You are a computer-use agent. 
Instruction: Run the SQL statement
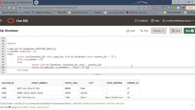190,31
